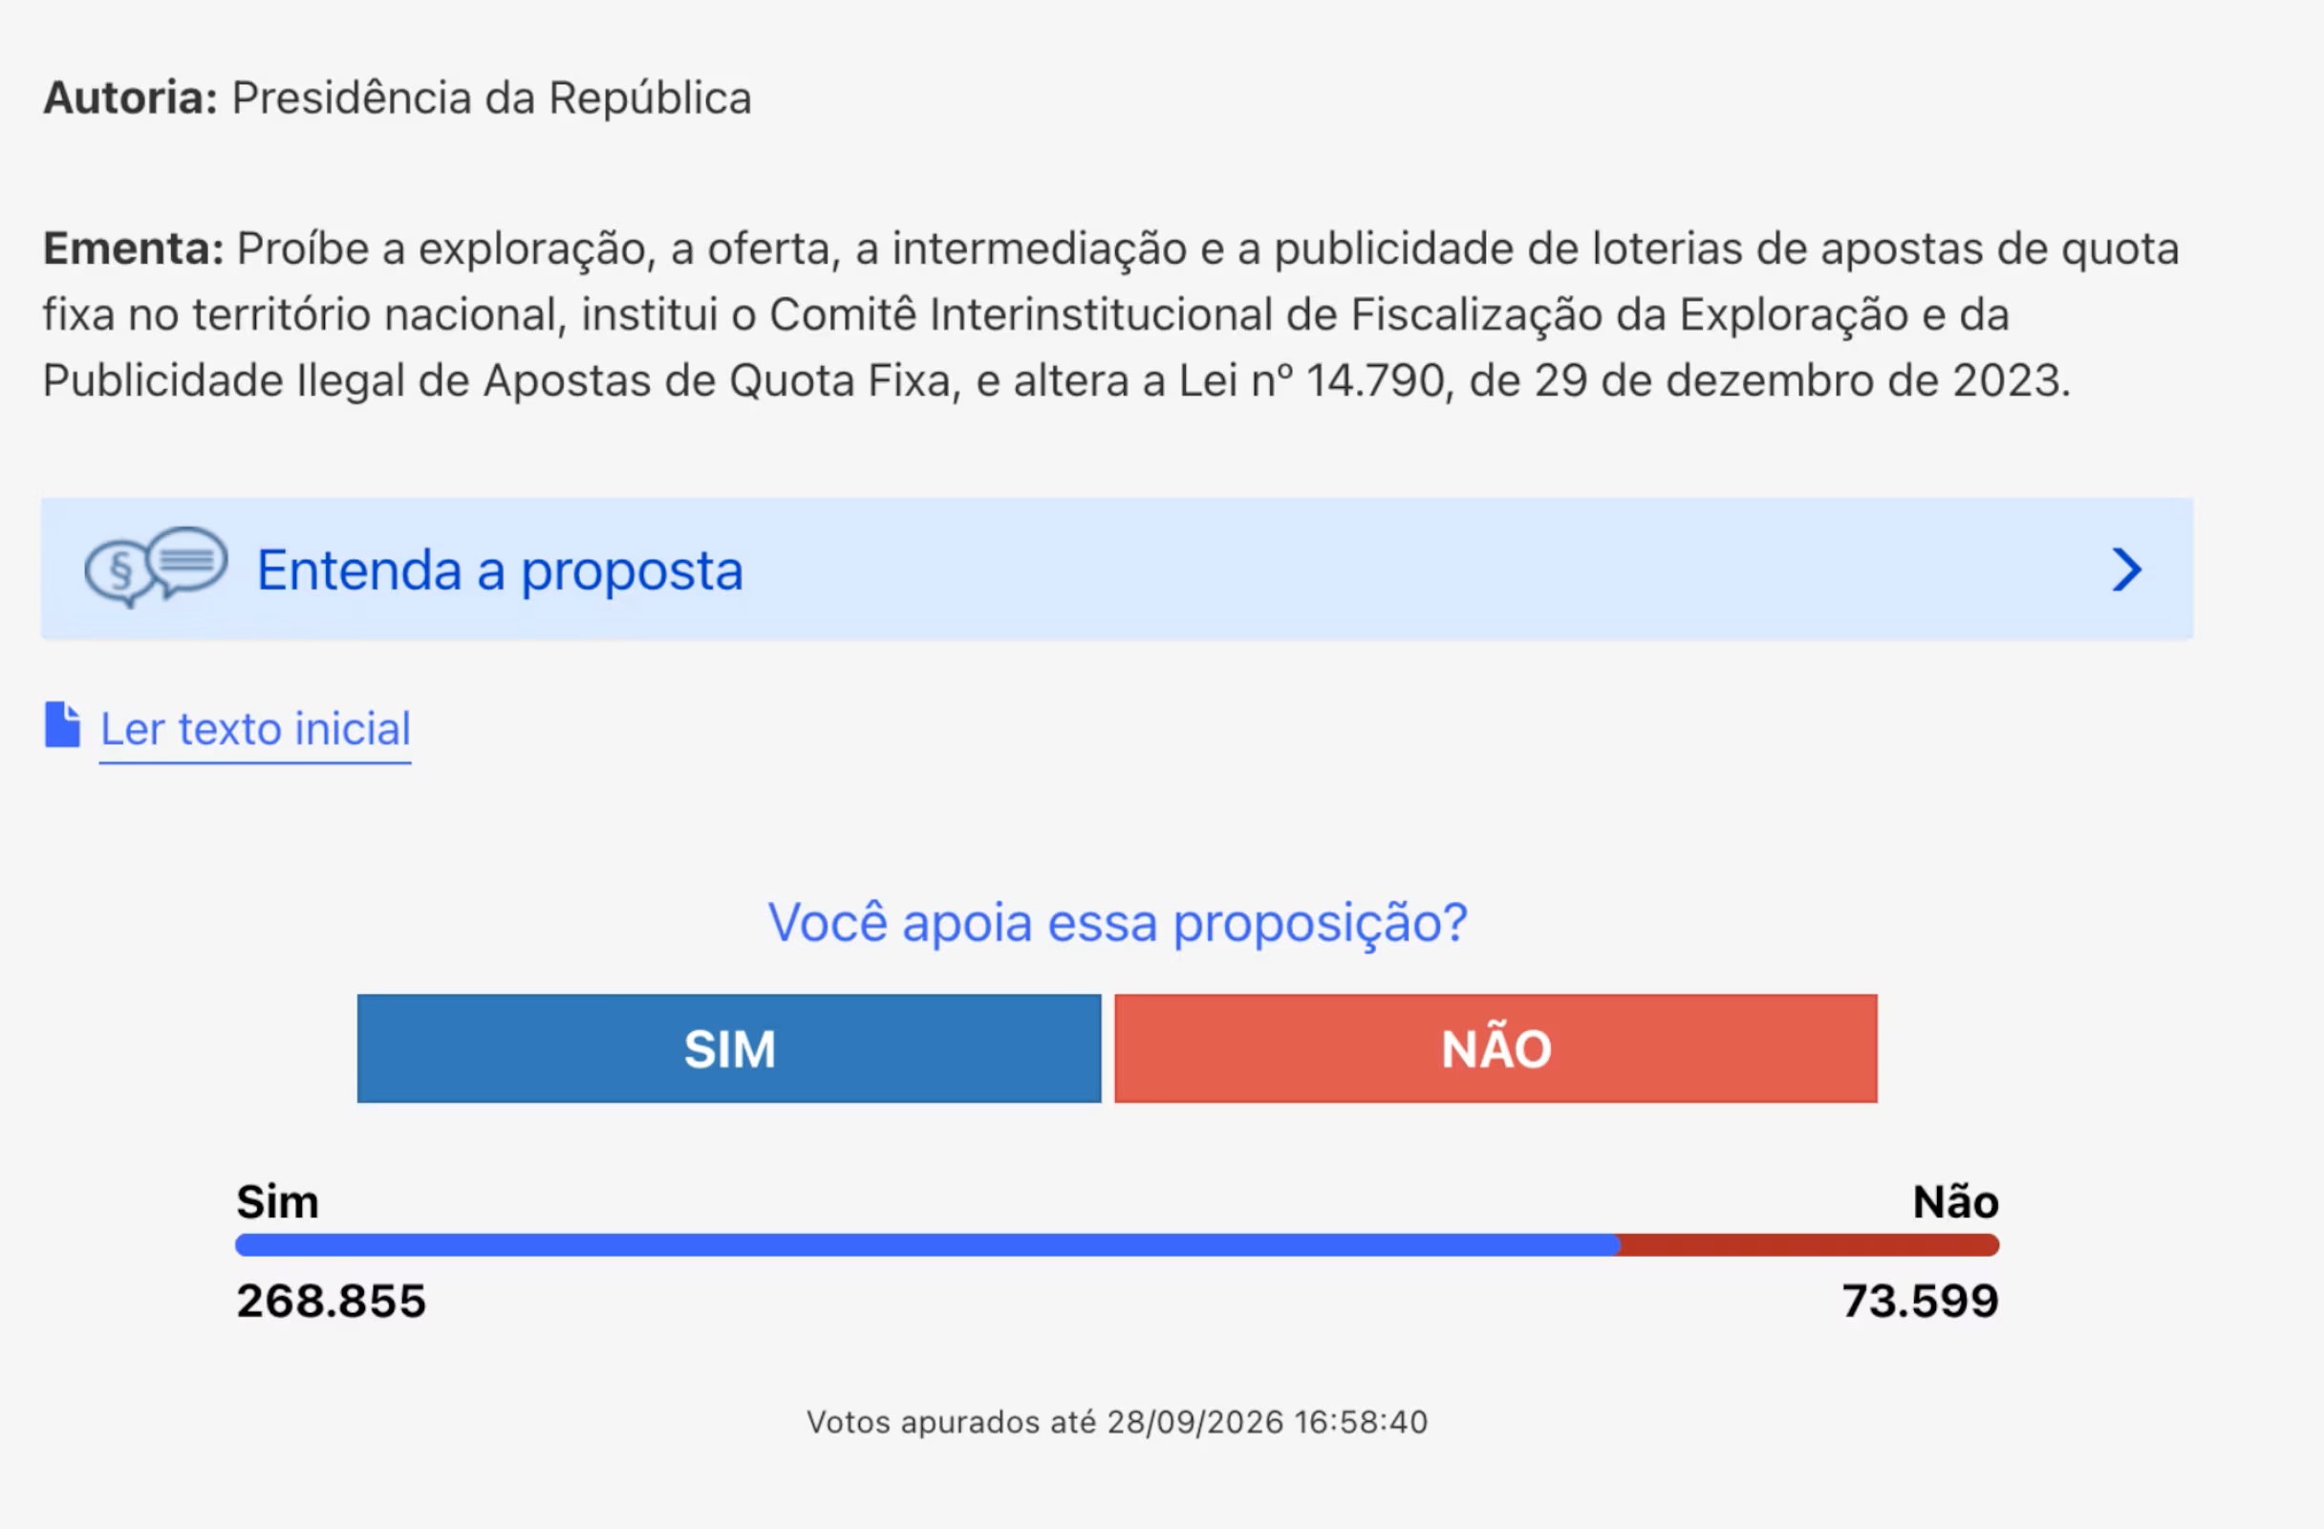Image resolution: width=2324 pixels, height=1529 pixels.
Task: Click the Lei nº 14.790 reference text
Action: tap(1312, 380)
